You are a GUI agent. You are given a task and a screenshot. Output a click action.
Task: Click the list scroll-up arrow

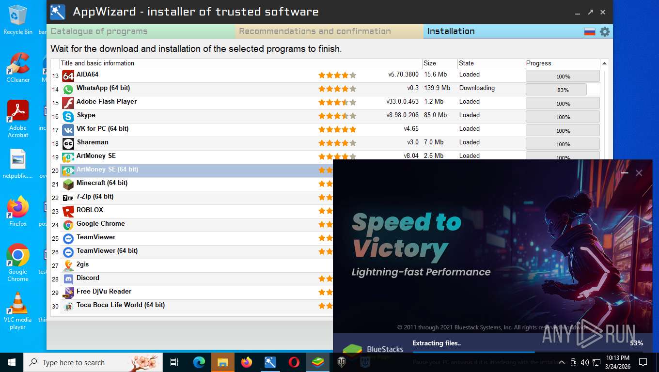(x=604, y=63)
